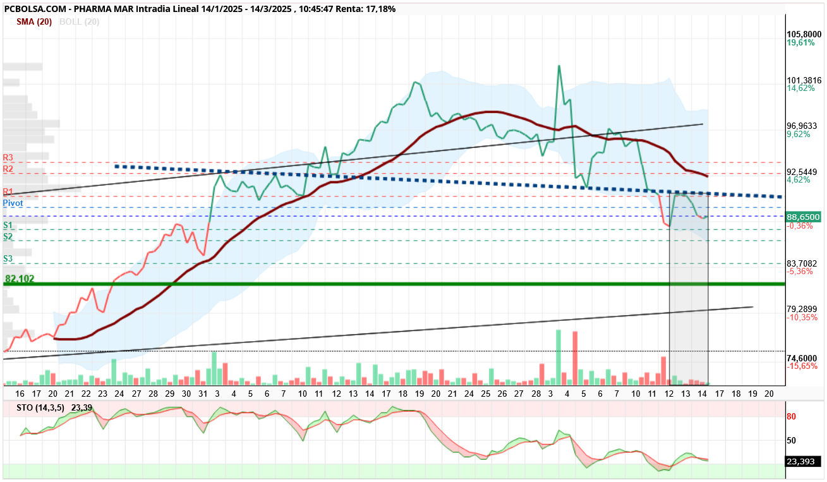Screen dimensions: 827x482
Task: Click date label 23 on the time axis
Action: click(x=103, y=393)
